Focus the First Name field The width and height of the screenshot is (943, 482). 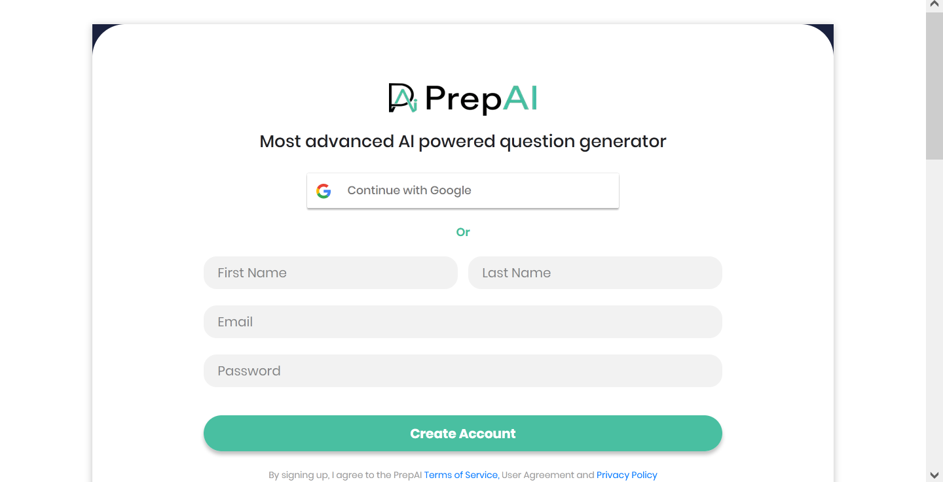(x=331, y=272)
